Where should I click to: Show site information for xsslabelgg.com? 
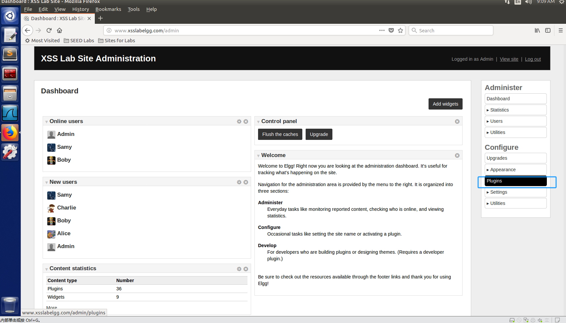point(109,30)
